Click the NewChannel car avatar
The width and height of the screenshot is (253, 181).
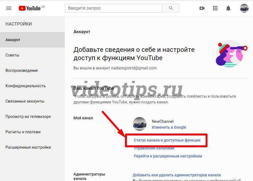coord(140,124)
